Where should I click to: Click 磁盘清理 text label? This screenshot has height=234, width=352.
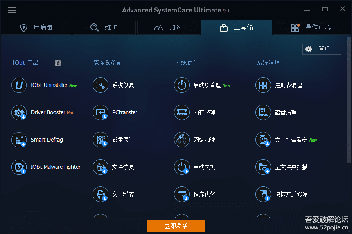tap(286, 112)
